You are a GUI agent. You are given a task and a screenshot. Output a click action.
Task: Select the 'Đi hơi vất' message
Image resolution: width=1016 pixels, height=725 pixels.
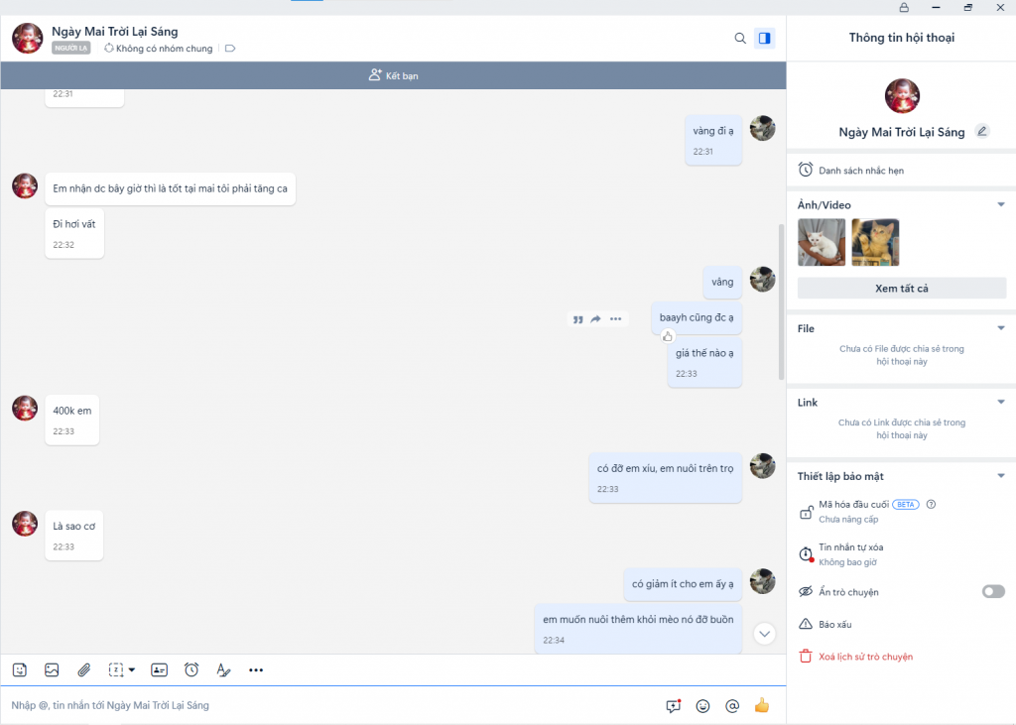[x=73, y=233]
